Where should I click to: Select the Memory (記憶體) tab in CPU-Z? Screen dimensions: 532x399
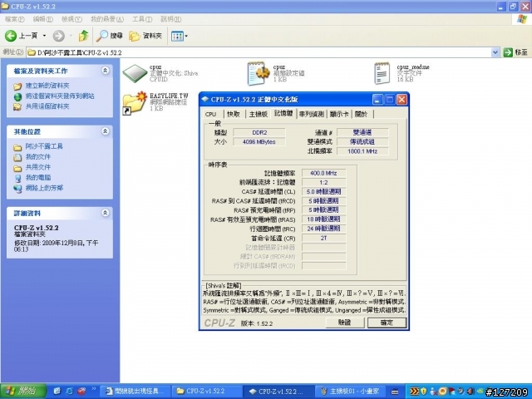[283, 114]
